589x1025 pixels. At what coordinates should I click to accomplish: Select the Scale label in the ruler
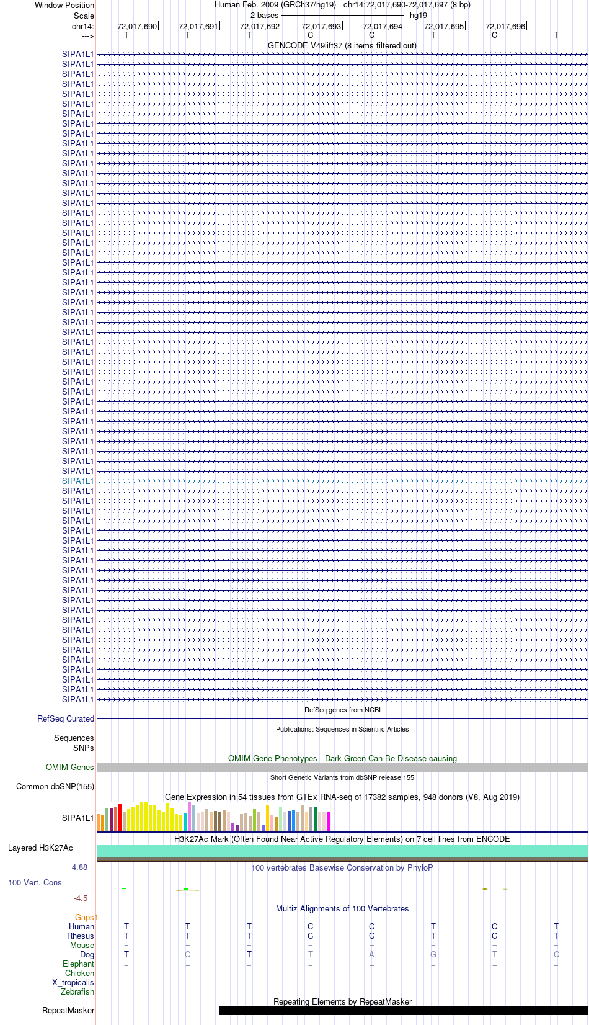(x=84, y=16)
